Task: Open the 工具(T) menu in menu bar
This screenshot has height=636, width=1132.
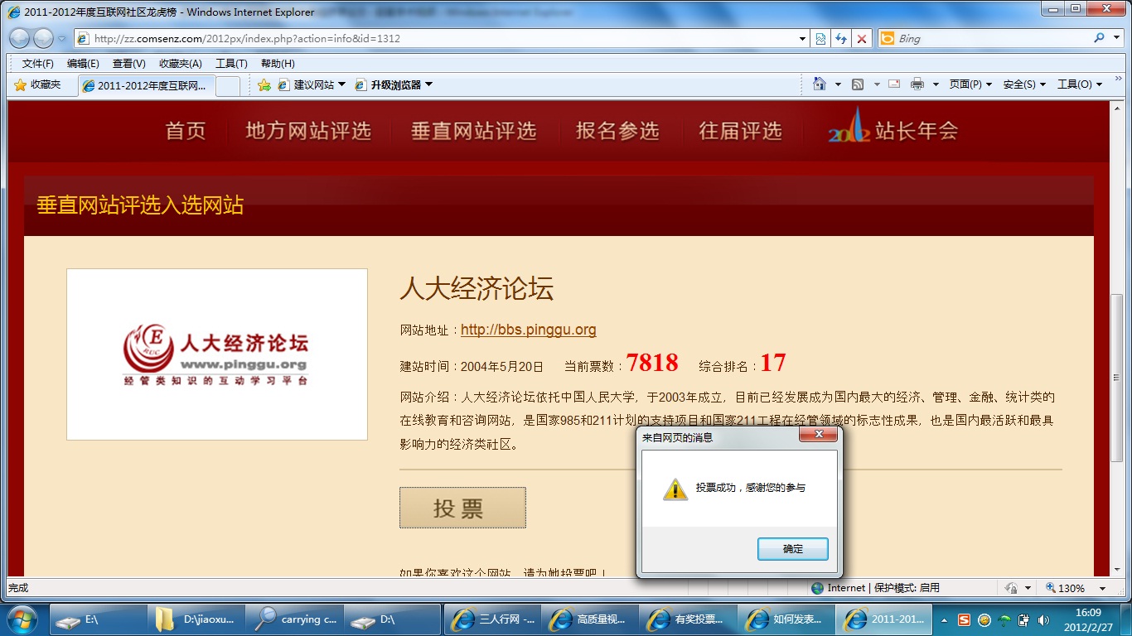Action: coord(231,64)
